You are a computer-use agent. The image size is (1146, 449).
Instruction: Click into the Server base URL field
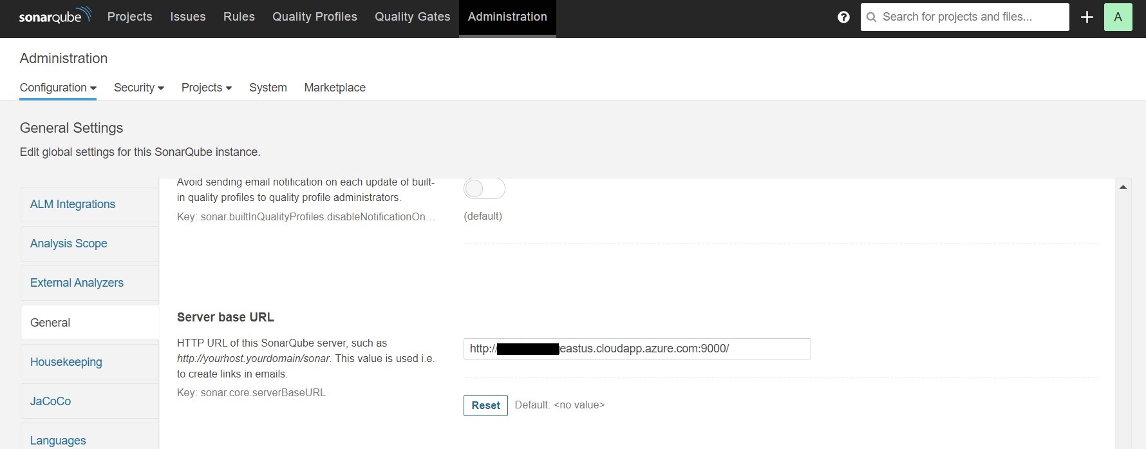(x=637, y=349)
